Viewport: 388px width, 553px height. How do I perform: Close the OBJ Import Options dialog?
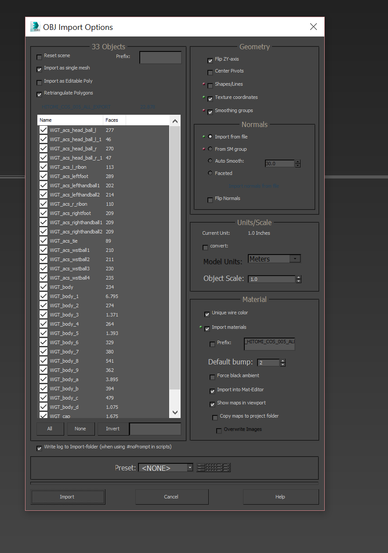coord(313,27)
